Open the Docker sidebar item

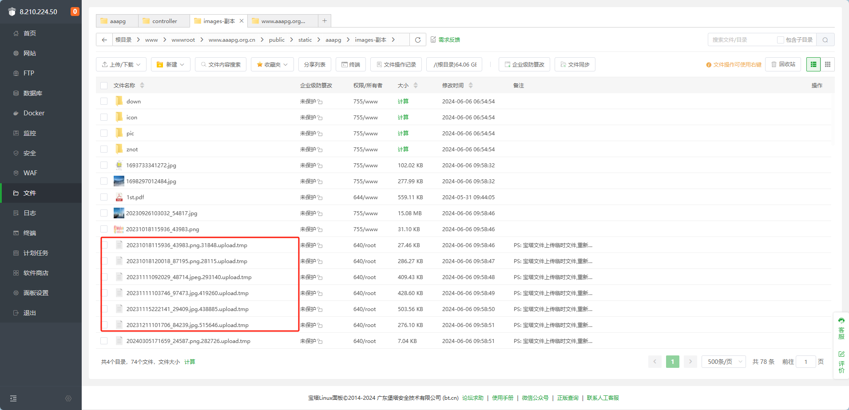41,113
